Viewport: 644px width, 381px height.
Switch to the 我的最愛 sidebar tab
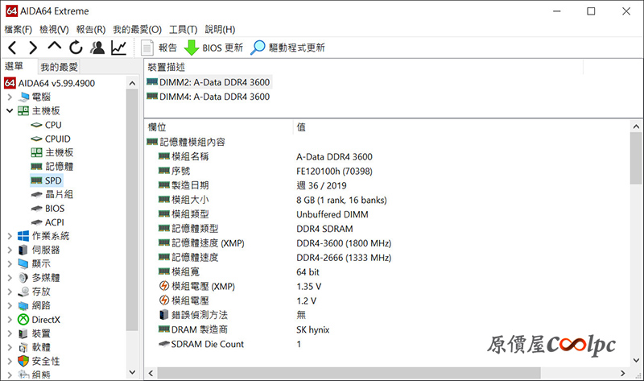[59, 67]
